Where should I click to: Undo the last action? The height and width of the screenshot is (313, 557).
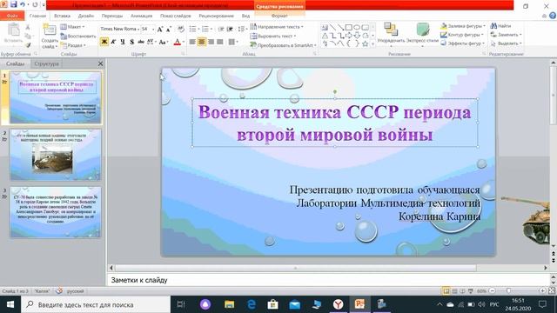click(23, 4)
